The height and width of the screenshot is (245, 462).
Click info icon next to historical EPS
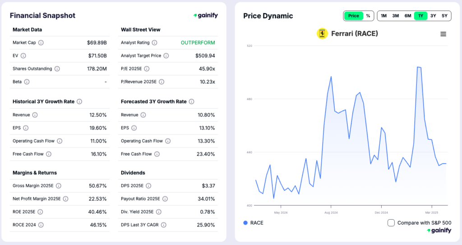click(x=26, y=128)
